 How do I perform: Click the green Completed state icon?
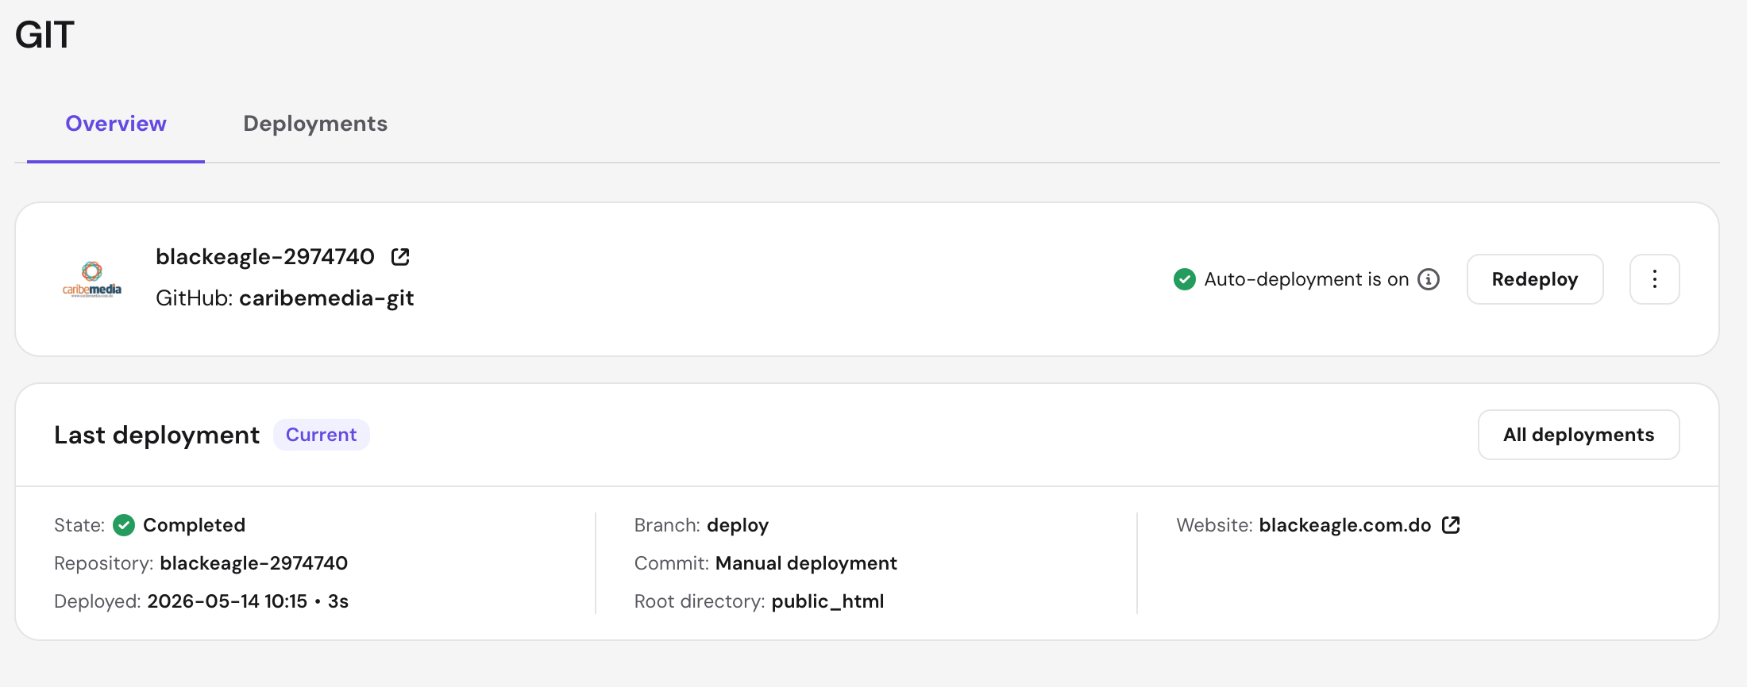(124, 525)
